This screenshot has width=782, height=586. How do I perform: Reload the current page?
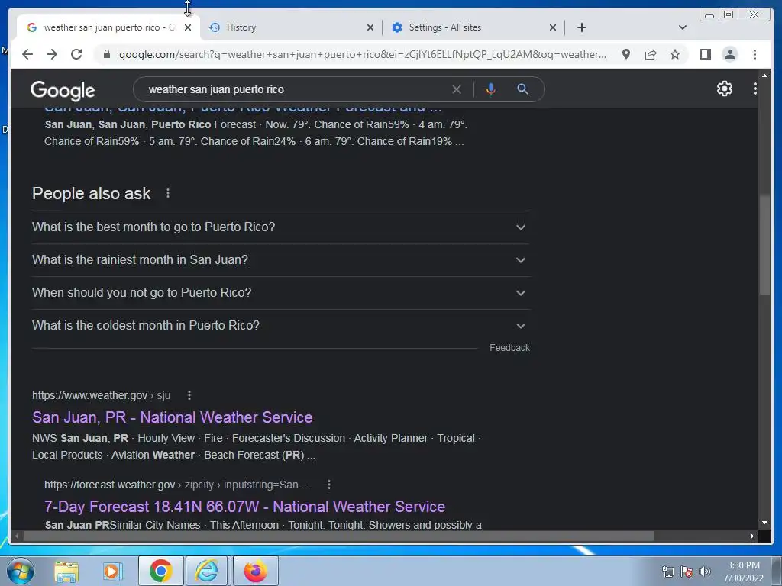[x=76, y=54]
